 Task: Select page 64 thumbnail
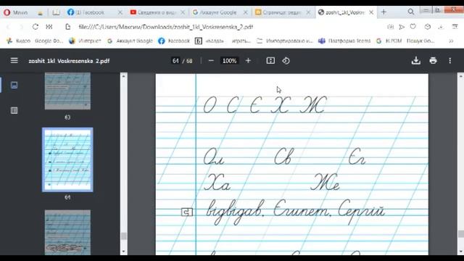pyautogui.click(x=67, y=159)
